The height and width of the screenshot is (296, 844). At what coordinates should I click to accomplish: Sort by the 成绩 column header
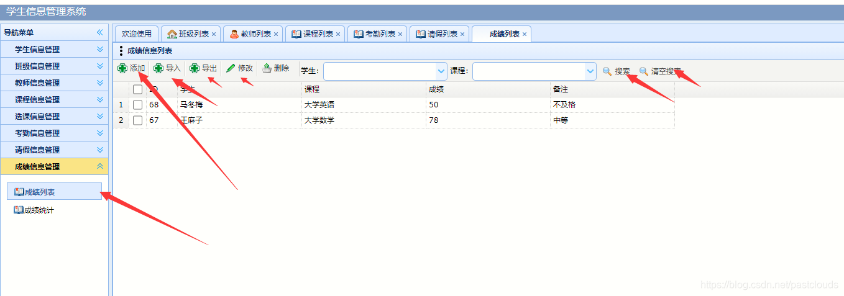coord(487,89)
